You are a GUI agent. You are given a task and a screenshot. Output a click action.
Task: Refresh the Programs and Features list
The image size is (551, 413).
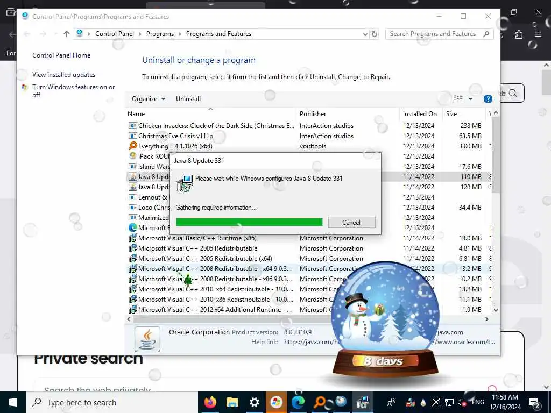tap(375, 34)
